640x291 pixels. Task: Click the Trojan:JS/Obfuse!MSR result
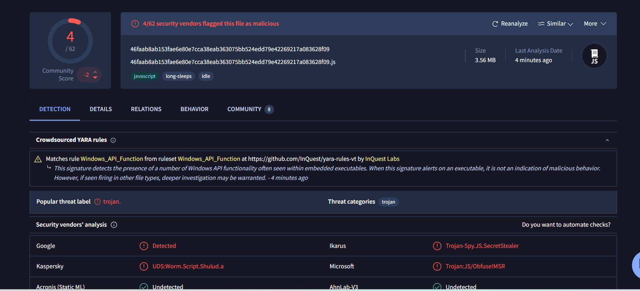(475, 267)
